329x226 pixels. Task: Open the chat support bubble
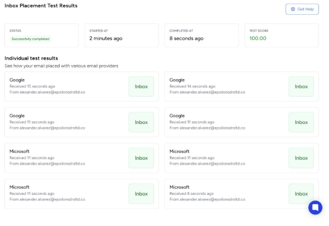click(315, 207)
